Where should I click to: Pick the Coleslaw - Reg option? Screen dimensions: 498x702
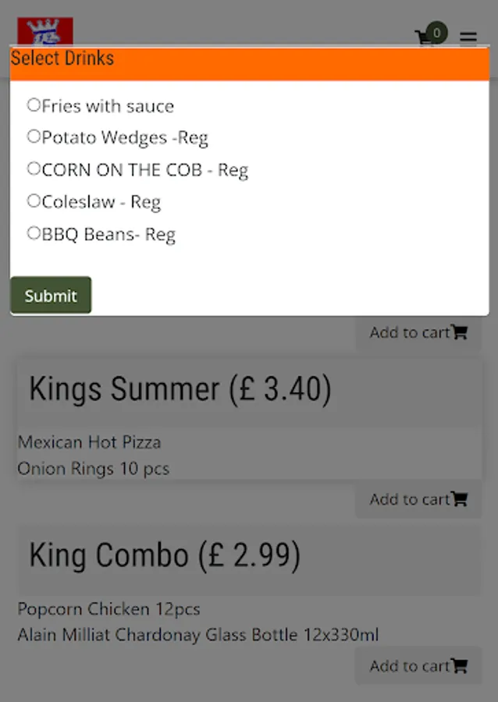pos(34,200)
